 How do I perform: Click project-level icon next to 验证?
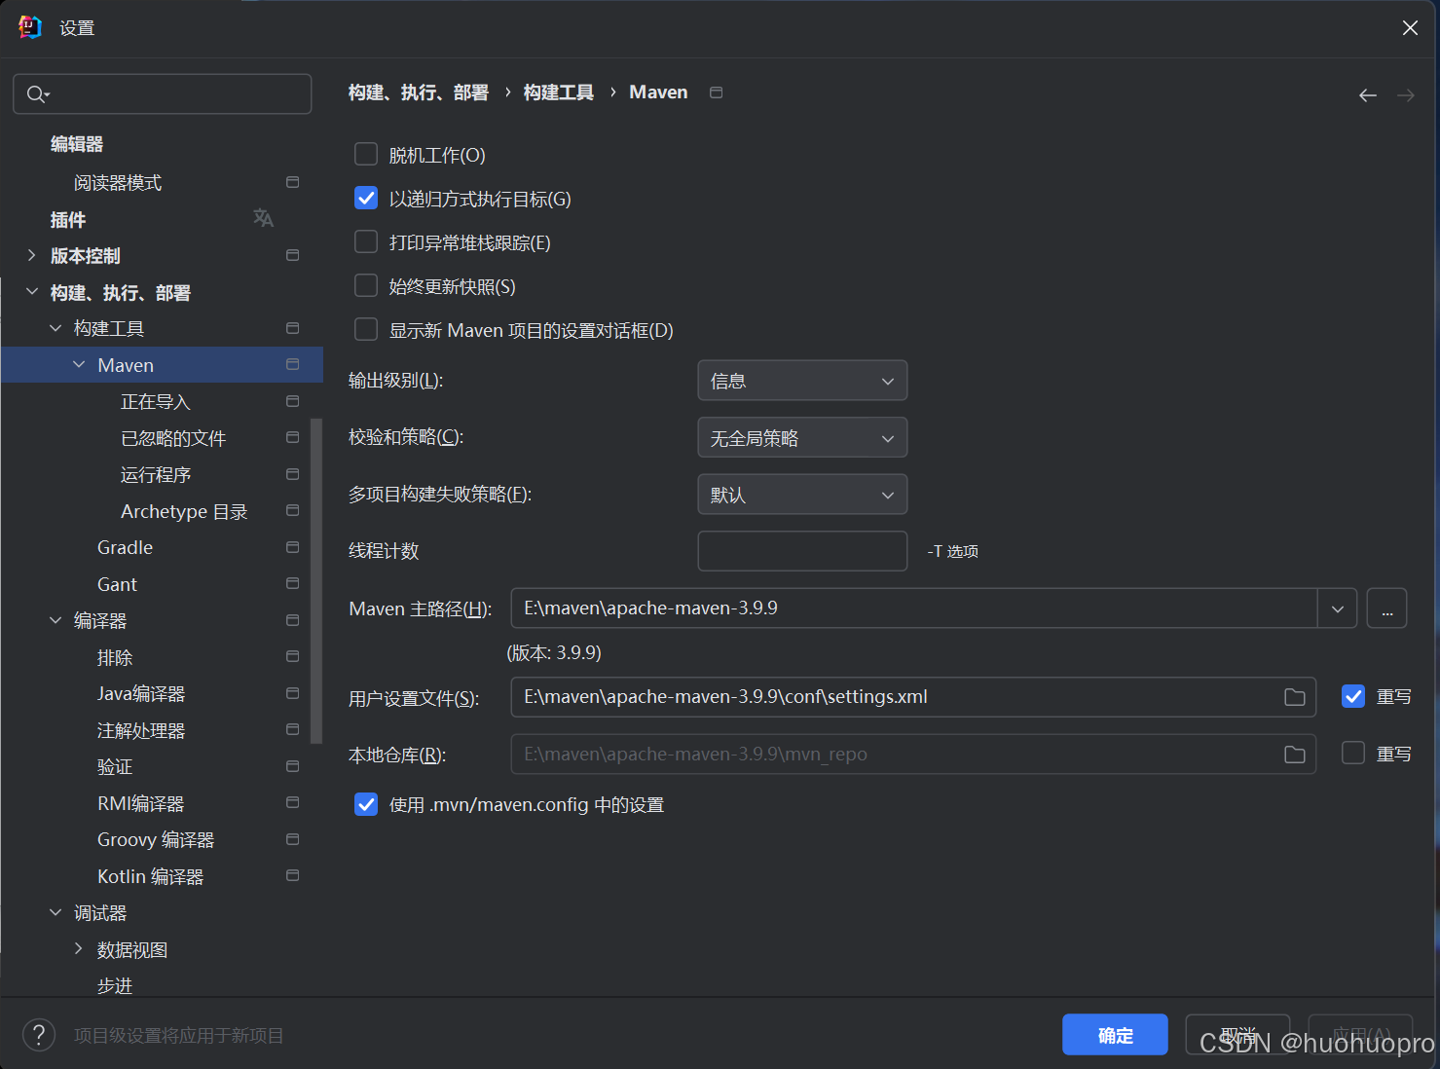point(292,766)
